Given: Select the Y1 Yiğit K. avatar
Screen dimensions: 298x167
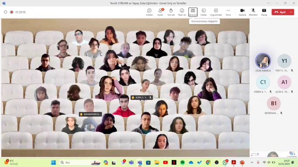Looking at the screenshot, I should coord(284,61).
